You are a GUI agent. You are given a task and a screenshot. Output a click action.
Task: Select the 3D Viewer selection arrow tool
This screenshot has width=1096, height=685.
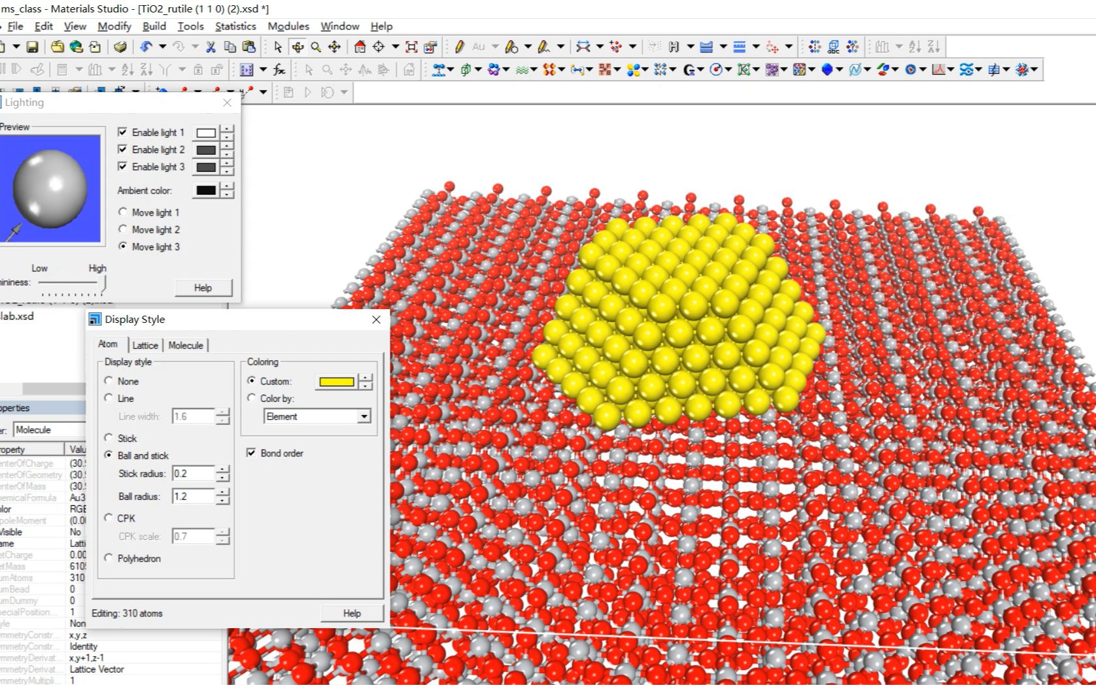click(x=278, y=47)
